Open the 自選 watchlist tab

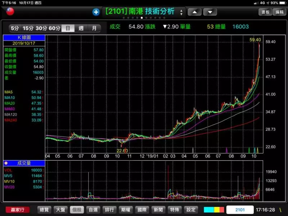(x=93, y=210)
